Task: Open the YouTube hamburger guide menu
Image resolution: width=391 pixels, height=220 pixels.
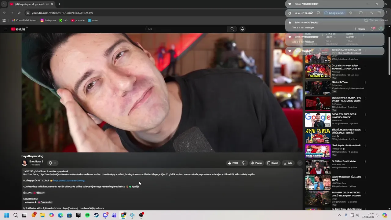Action: click(5, 29)
